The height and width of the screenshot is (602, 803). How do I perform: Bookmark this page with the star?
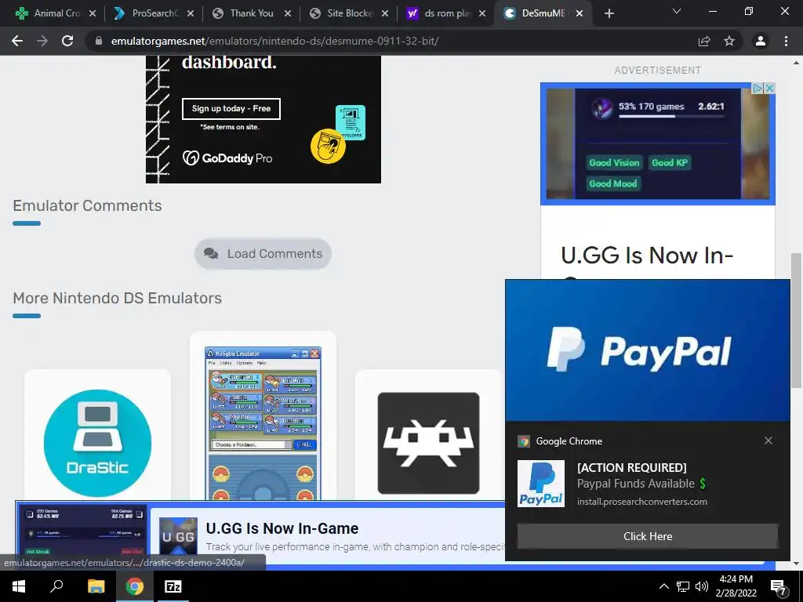(729, 41)
